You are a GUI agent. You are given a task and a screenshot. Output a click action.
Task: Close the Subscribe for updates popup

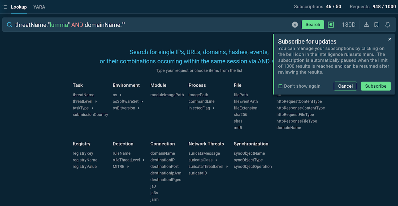click(x=390, y=39)
